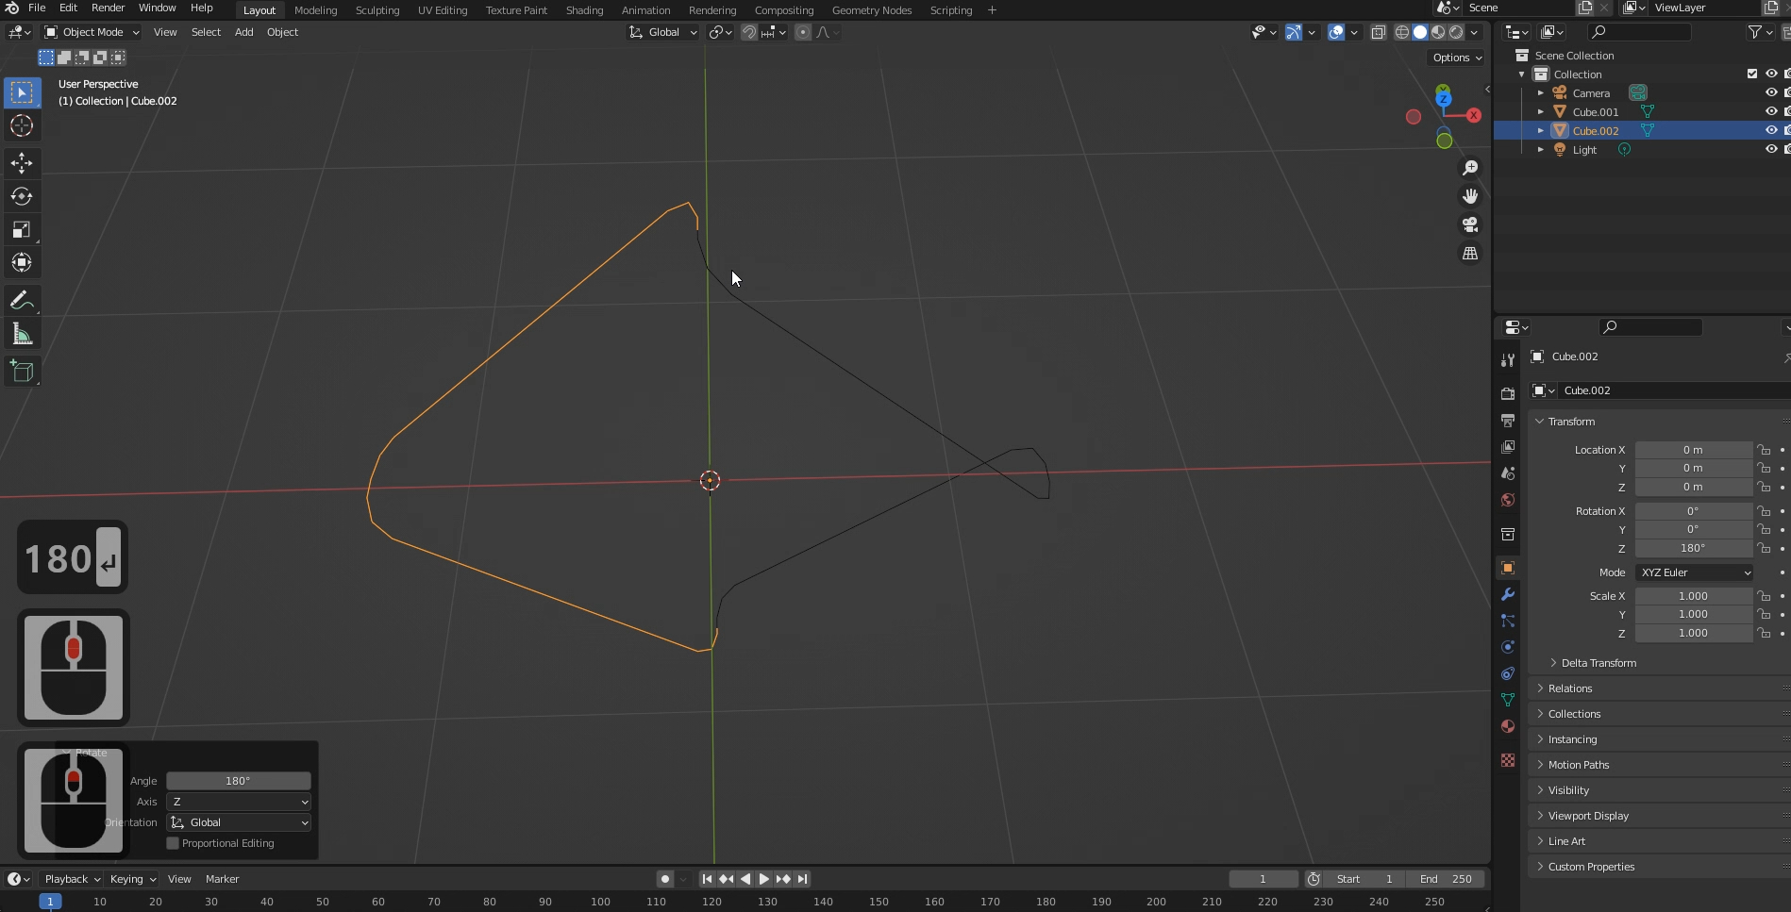Lock Location X value
The width and height of the screenshot is (1791, 912).
(x=1764, y=450)
